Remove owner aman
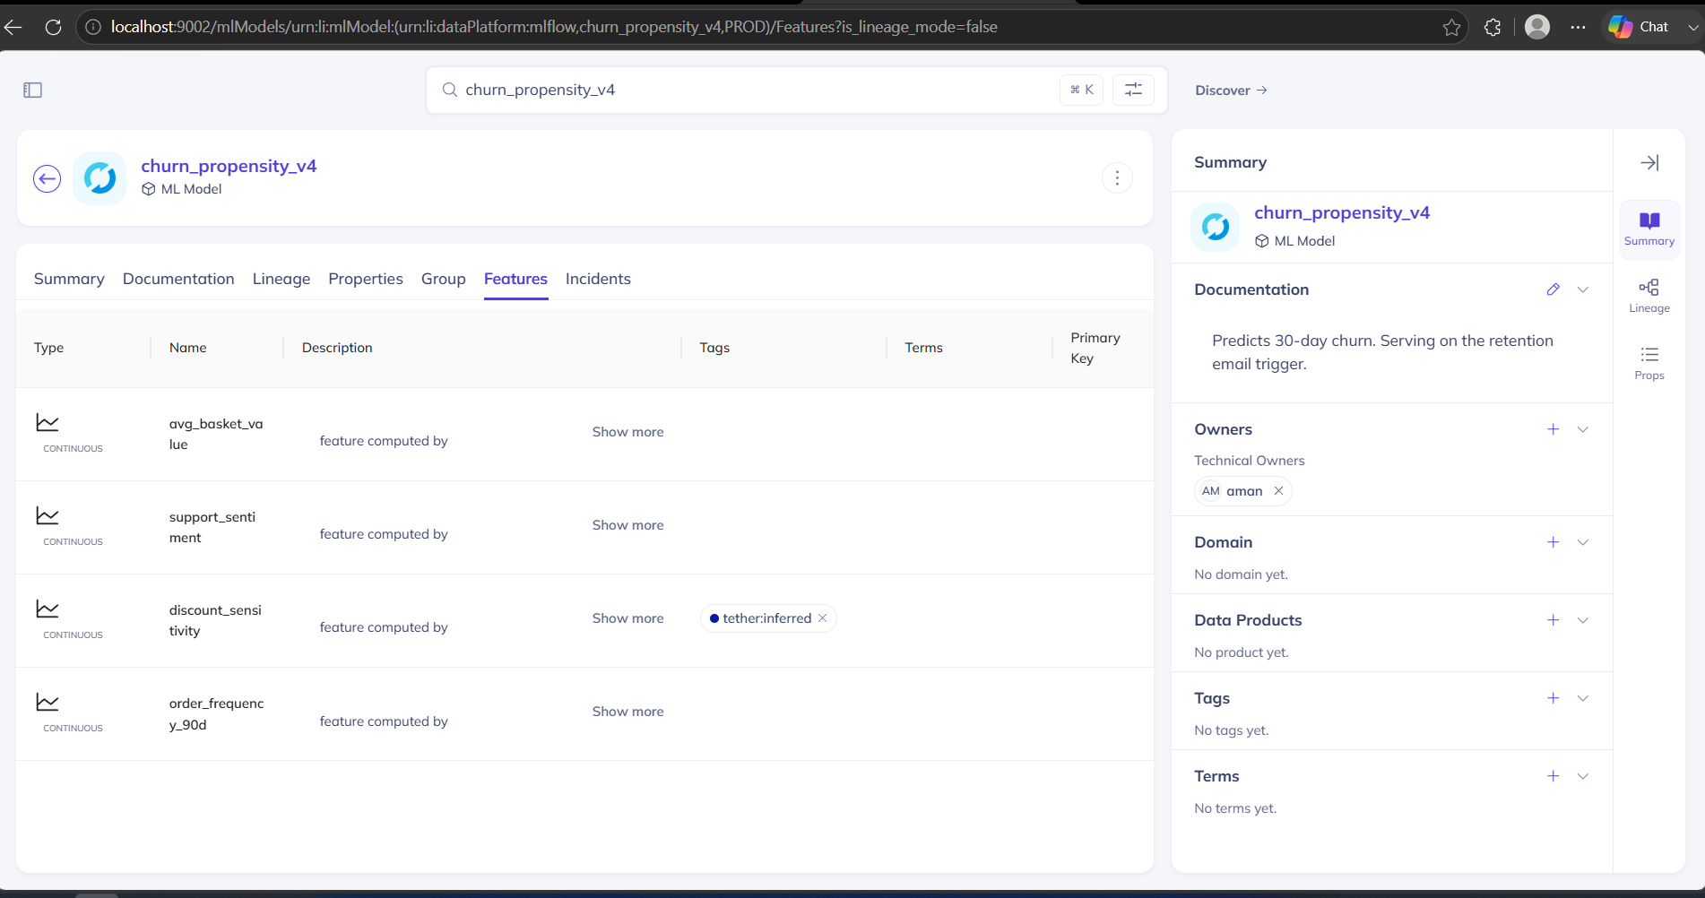Image resolution: width=1705 pixels, height=898 pixels. click(1279, 491)
